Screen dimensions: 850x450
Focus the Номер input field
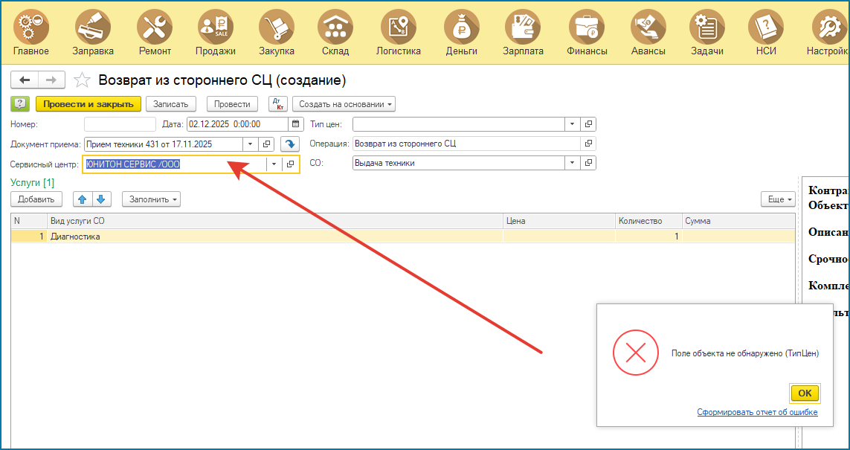pyautogui.click(x=120, y=124)
